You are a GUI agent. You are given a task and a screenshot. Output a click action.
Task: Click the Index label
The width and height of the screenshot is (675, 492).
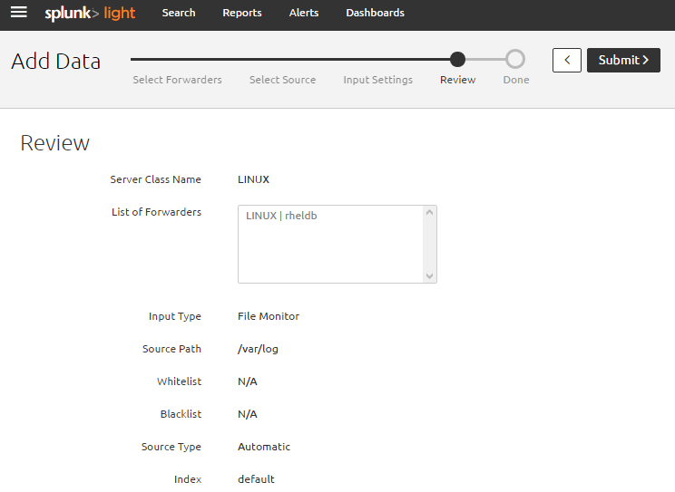pyautogui.click(x=188, y=479)
